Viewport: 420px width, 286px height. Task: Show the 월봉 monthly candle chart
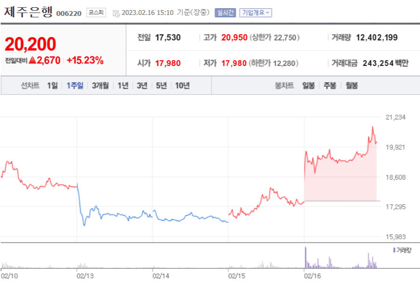click(x=351, y=86)
